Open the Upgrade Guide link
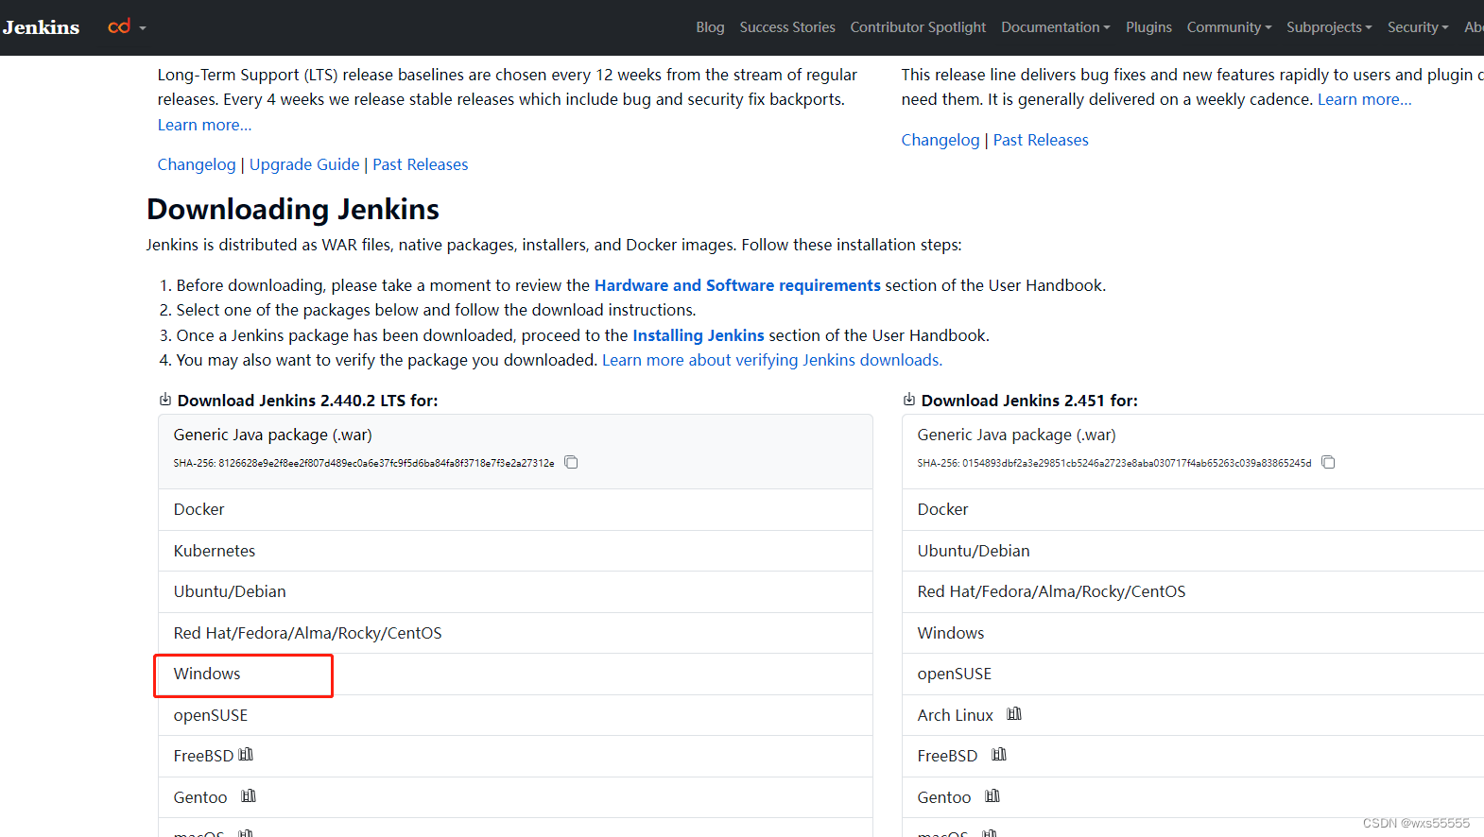Screen dimensions: 1484x837 pos(304,164)
